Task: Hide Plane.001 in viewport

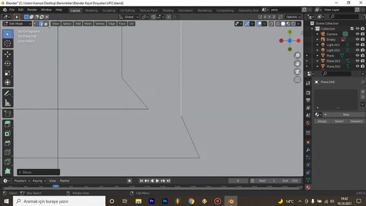Action: point(357,61)
